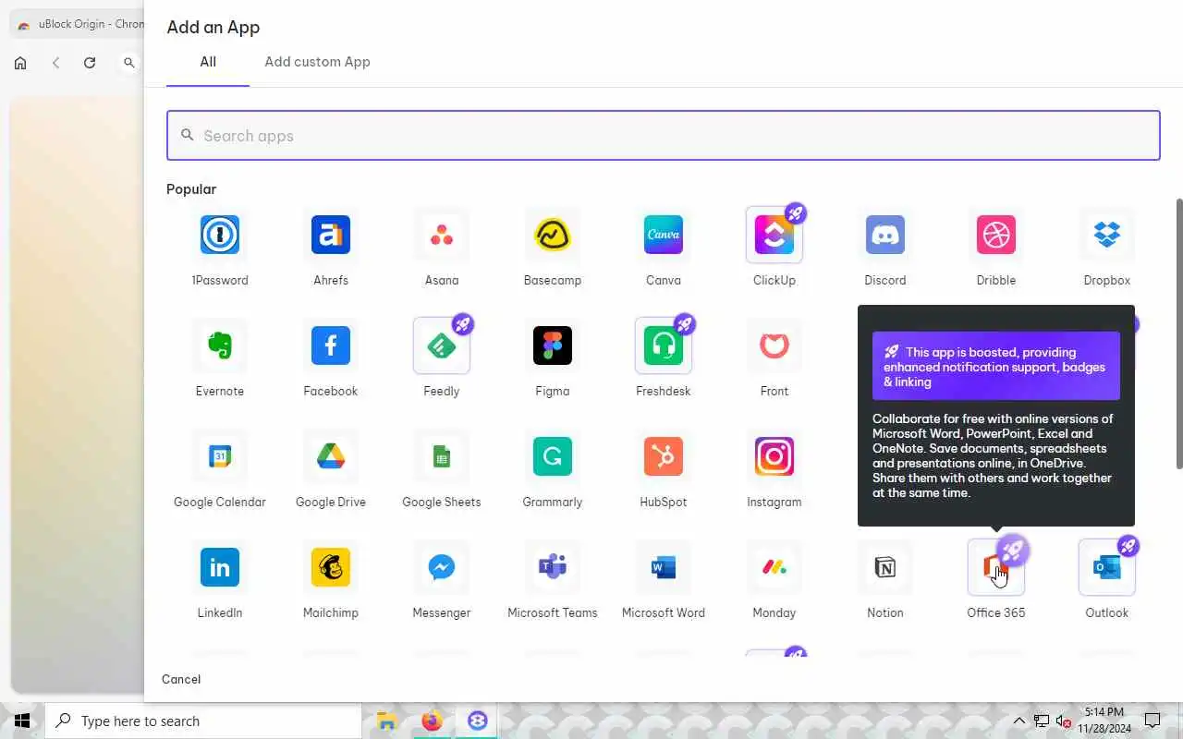The height and width of the screenshot is (739, 1183).
Task: Select the HubSpot app icon
Action: pos(664,456)
